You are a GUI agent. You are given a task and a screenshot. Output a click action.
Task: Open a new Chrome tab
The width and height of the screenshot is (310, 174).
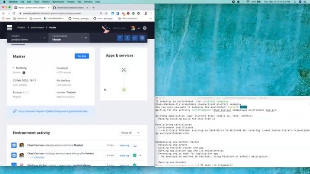(x=93, y=8)
